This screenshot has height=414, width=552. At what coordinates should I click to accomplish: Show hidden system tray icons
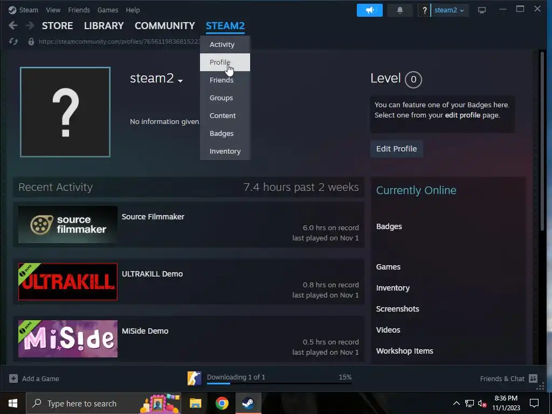[456, 403]
